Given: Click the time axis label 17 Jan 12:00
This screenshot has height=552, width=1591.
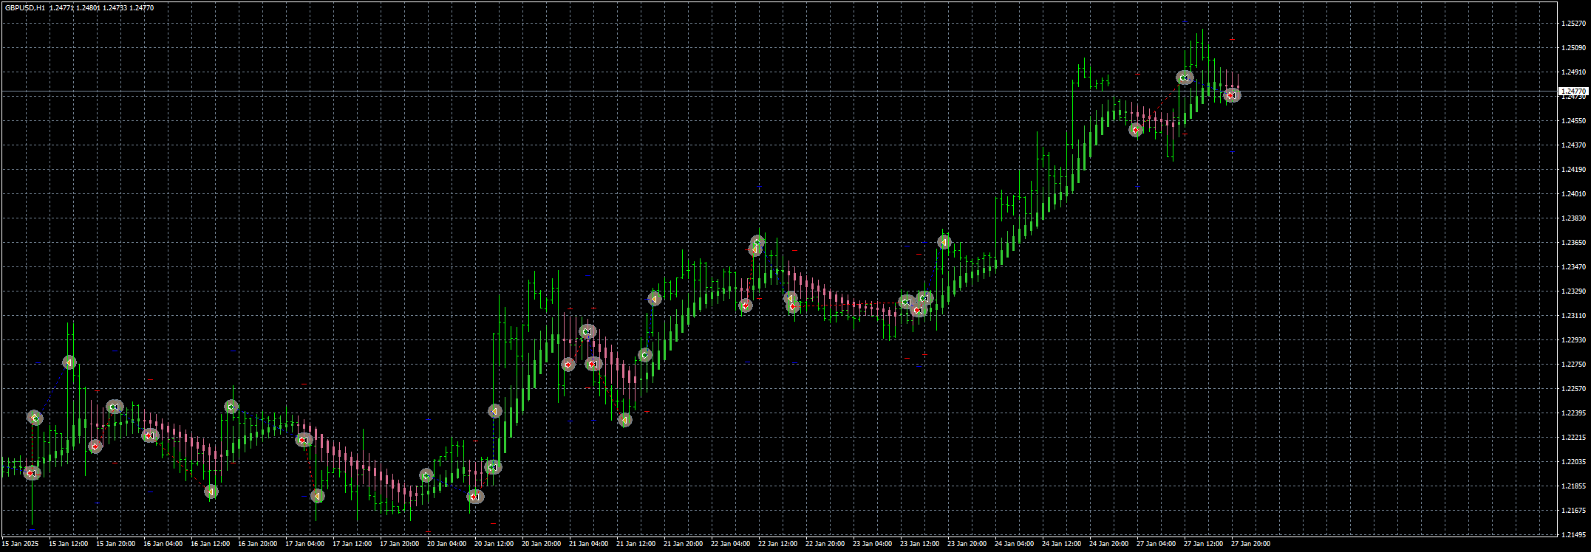Looking at the screenshot, I should coord(352,544).
